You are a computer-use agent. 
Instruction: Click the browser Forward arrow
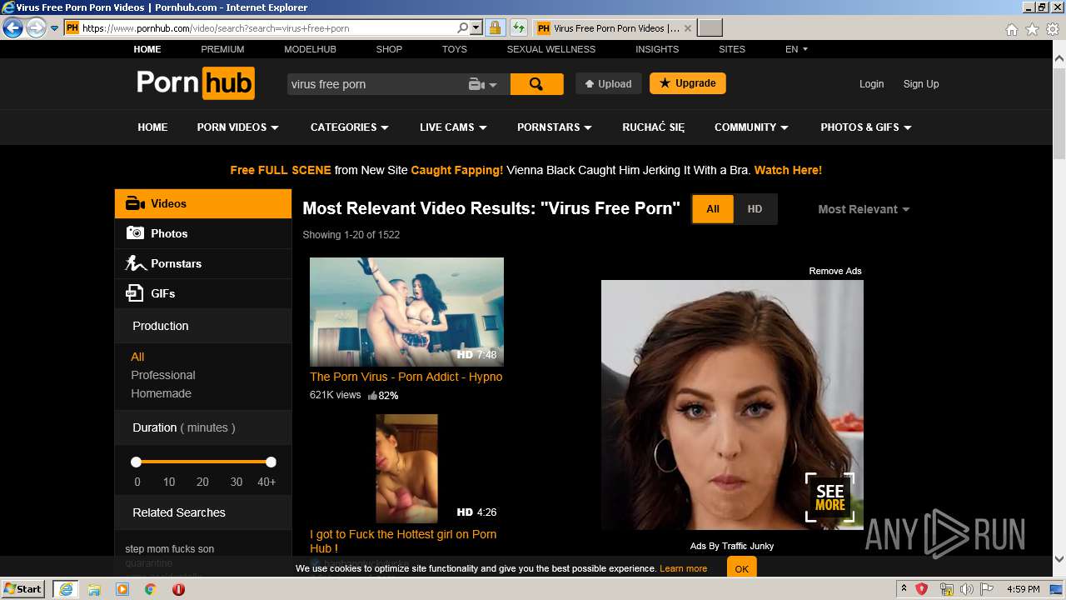point(36,27)
